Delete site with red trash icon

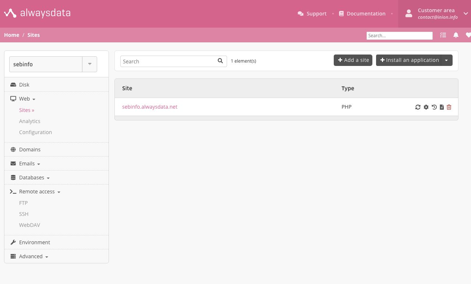tap(449, 107)
